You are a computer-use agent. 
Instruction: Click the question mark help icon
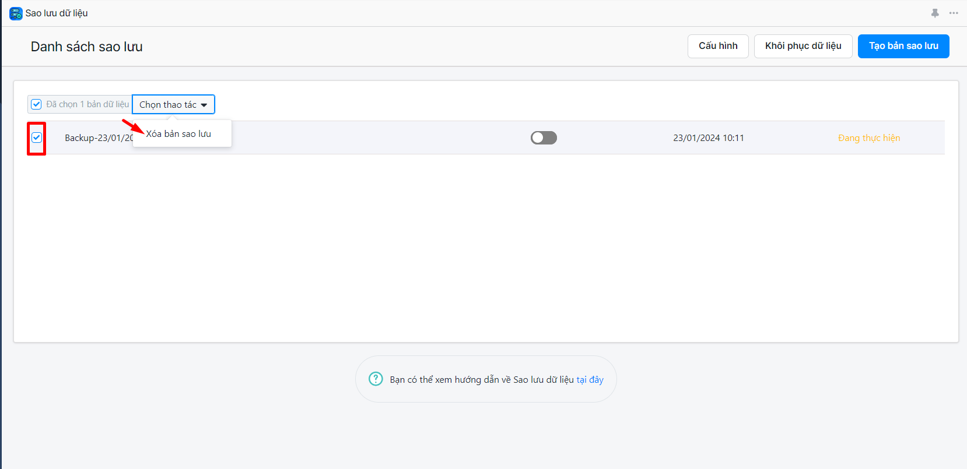coord(376,379)
